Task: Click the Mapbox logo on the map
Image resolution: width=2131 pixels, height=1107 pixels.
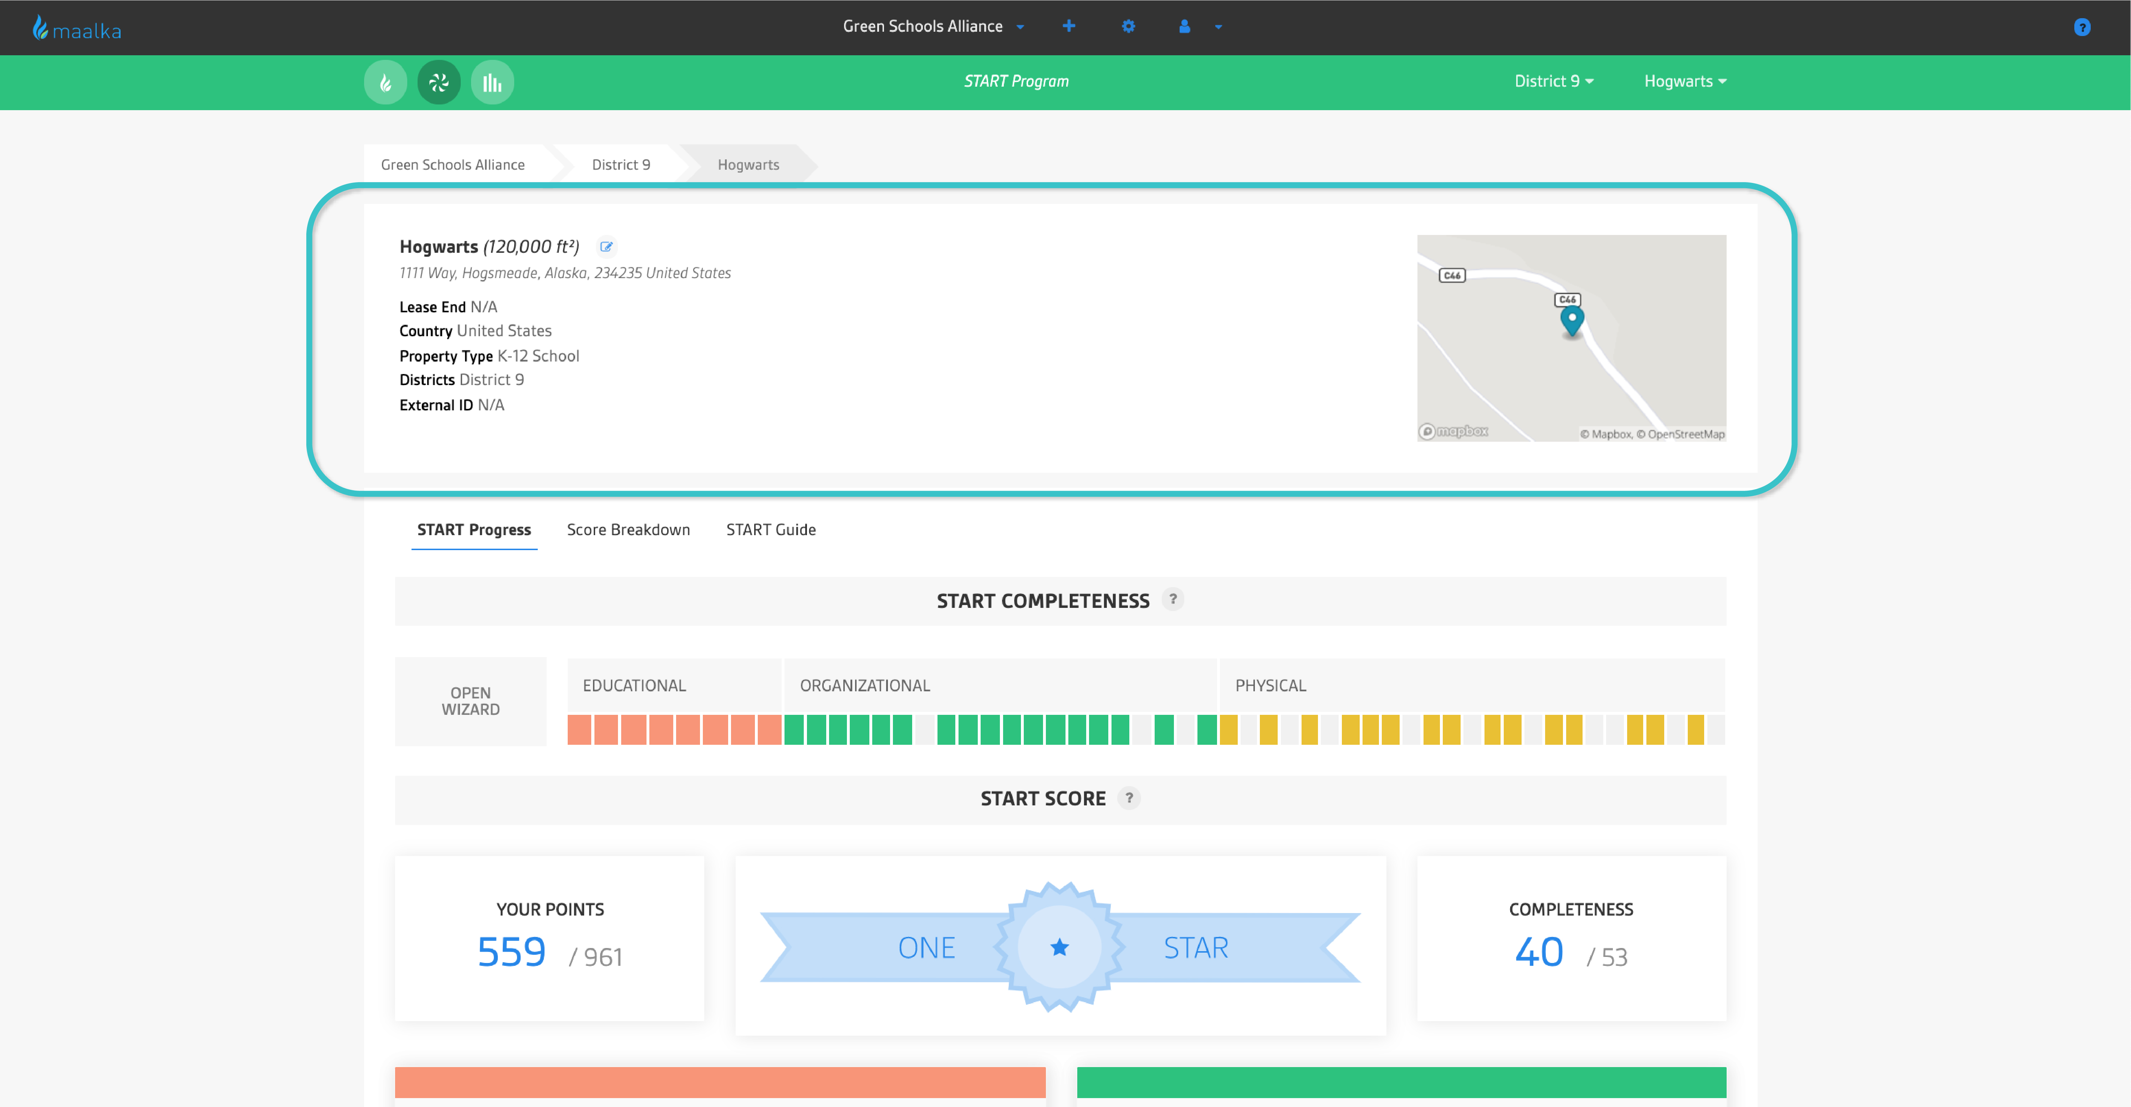Action: click(x=1453, y=431)
